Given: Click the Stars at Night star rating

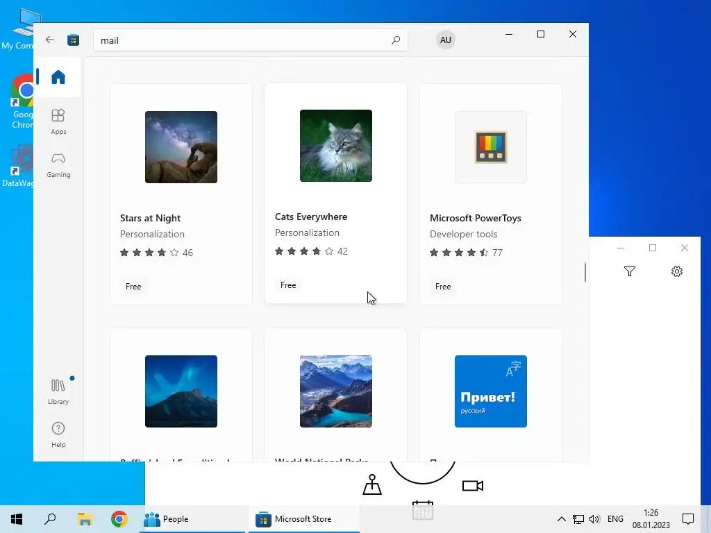Looking at the screenshot, I should 150,253.
